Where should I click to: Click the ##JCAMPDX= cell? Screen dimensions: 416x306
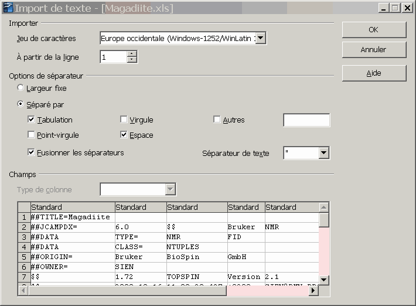[73, 227]
